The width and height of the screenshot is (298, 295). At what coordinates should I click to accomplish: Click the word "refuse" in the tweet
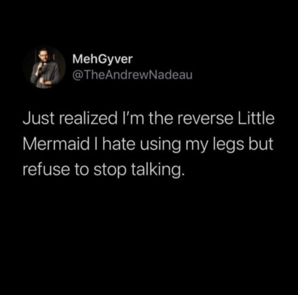[46, 170]
